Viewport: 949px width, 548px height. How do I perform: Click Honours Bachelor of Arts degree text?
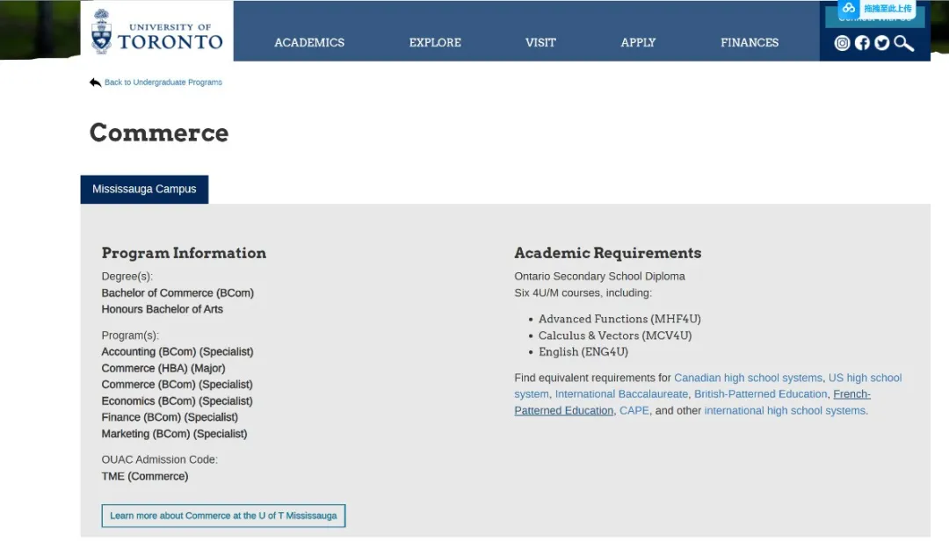(x=163, y=310)
